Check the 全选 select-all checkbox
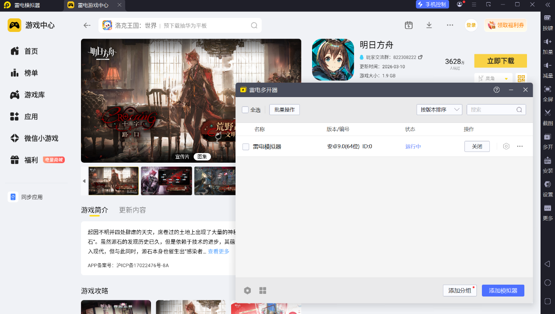555x314 pixels. click(245, 110)
